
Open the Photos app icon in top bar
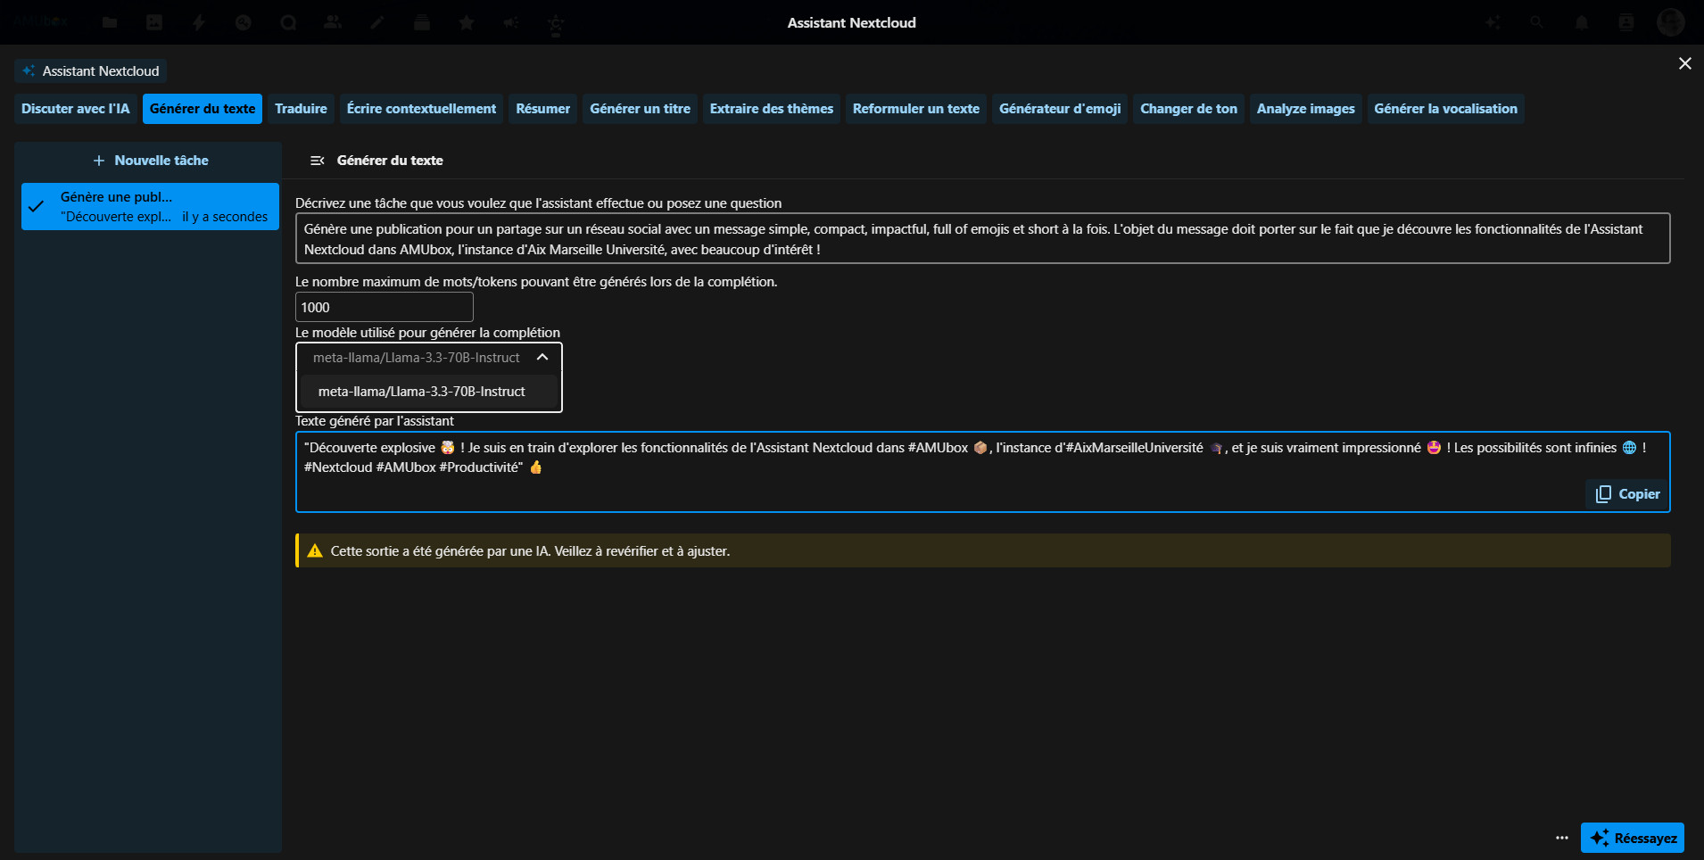pyautogui.click(x=154, y=22)
